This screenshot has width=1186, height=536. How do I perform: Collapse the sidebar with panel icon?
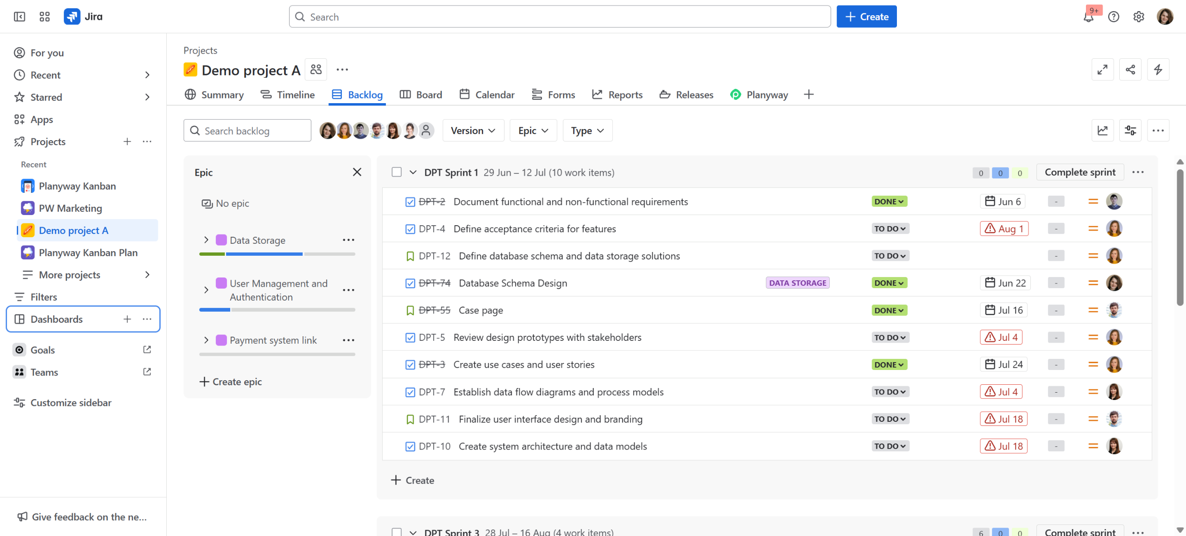pos(19,17)
